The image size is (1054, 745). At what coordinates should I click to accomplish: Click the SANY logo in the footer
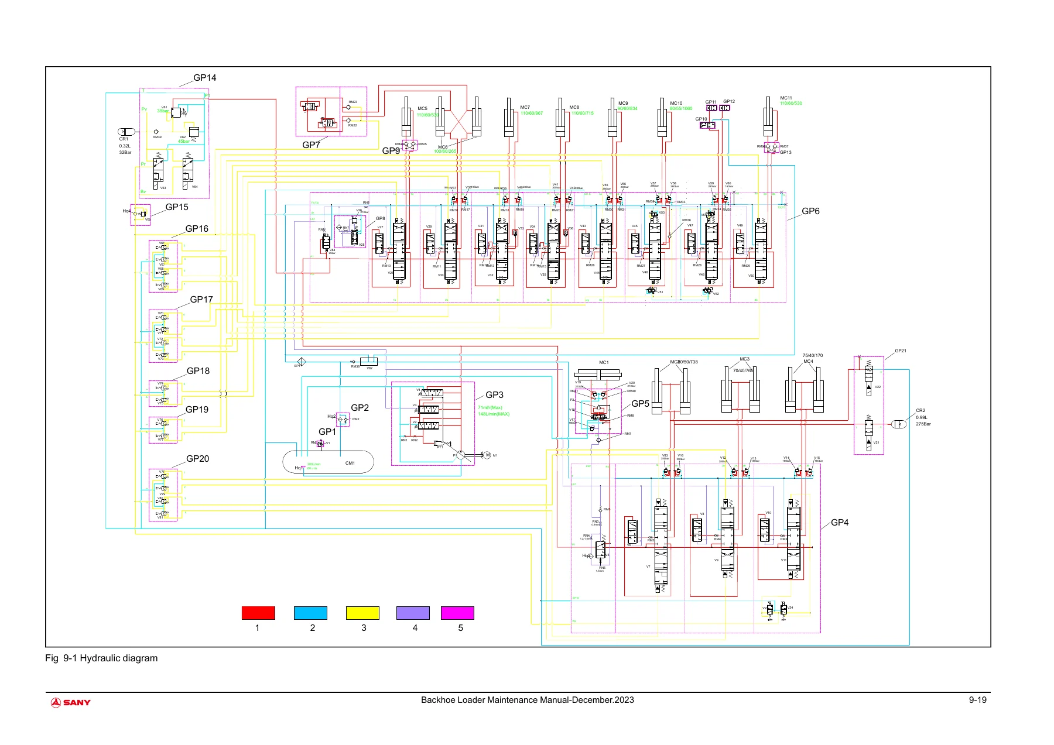click(x=71, y=702)
